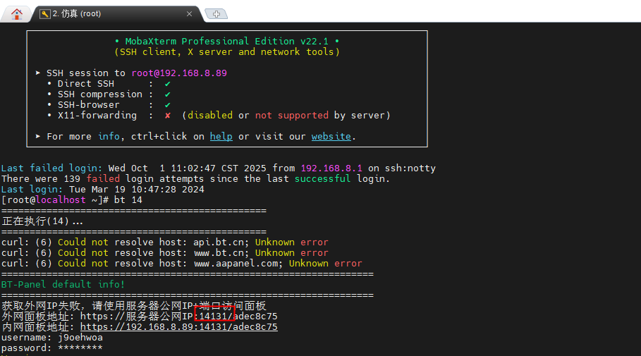Open the 'help' link in the banner
Viewport: 641px width, 356px height.
pyautogui.click(x=221, y=137)
